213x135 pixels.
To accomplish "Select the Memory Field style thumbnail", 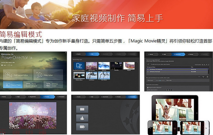I will (x=92, y=66).
